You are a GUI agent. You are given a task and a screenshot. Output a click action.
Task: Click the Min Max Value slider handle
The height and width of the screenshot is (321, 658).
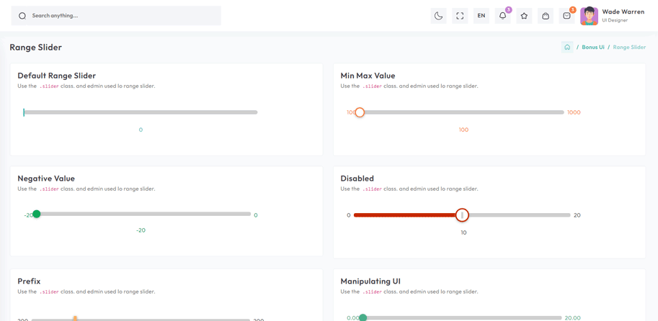tap(360, 112)
